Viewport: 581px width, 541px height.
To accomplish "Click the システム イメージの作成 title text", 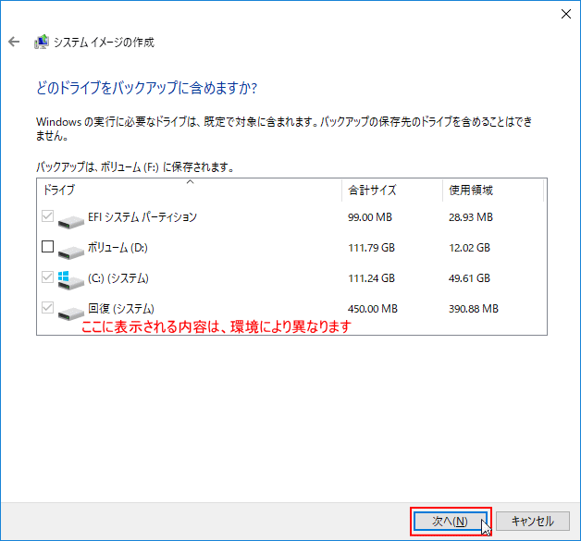I will tap(104, 43).
